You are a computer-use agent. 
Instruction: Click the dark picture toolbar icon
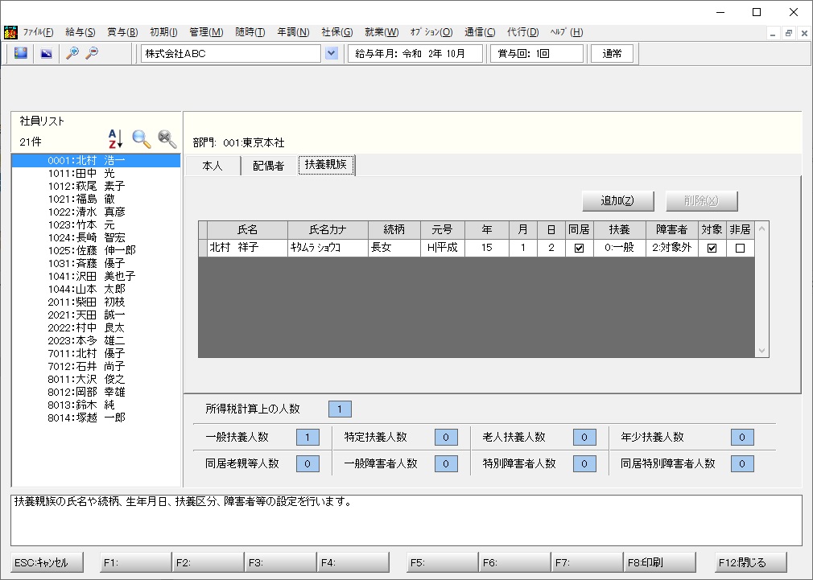click(47, 53)
